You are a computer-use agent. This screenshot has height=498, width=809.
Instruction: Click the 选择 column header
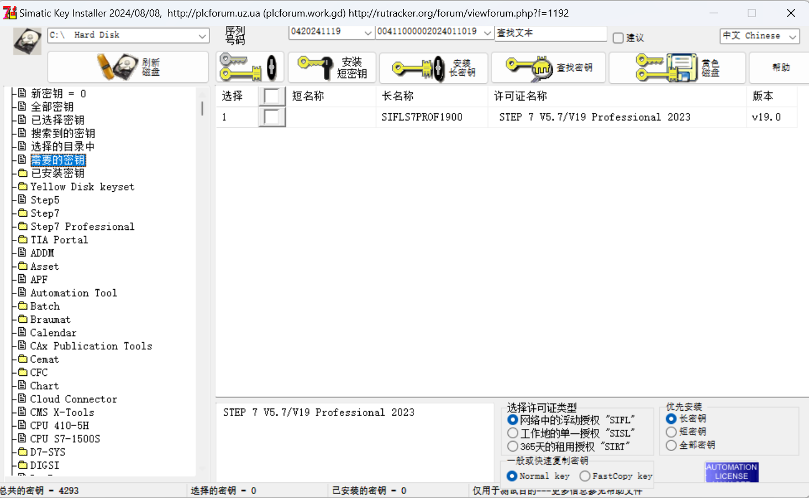click(237, 96)
